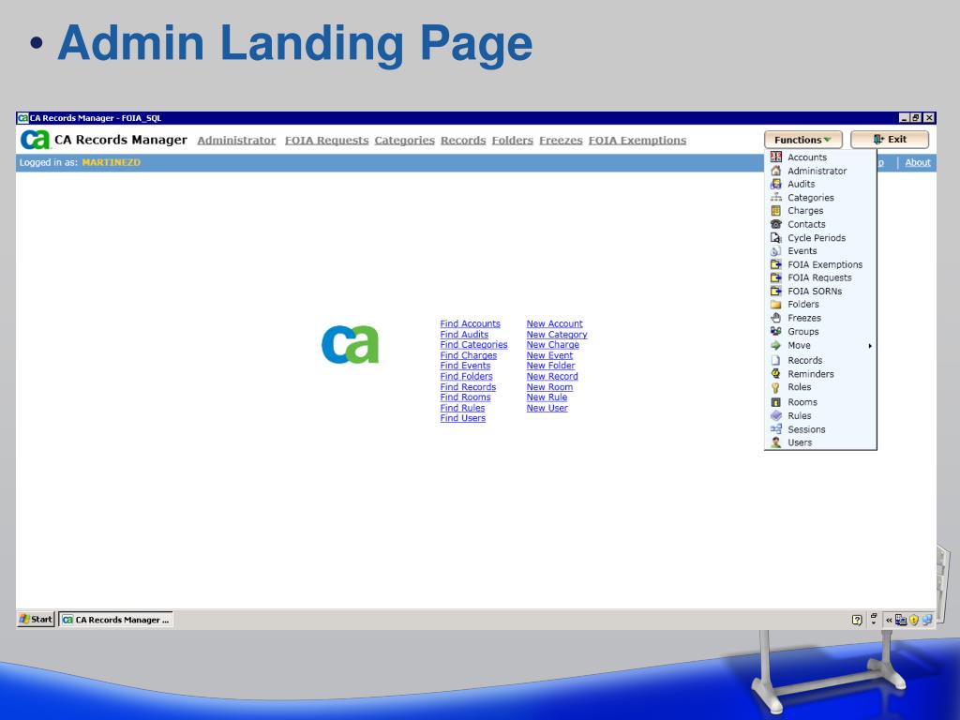Select Cycle Periods from Functions menu
Screen dimensions: 960x720
(x=817, y=237)
